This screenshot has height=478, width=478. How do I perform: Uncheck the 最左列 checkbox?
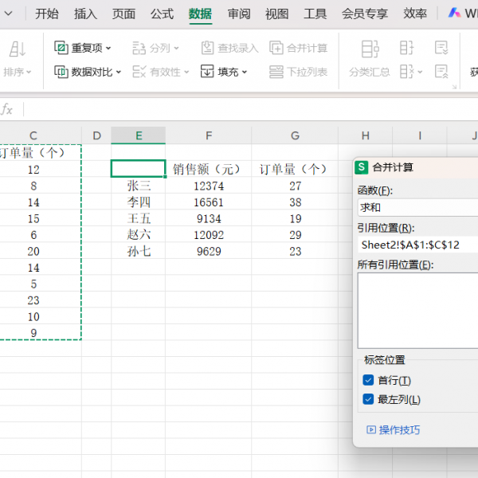(x=368, y=399)
